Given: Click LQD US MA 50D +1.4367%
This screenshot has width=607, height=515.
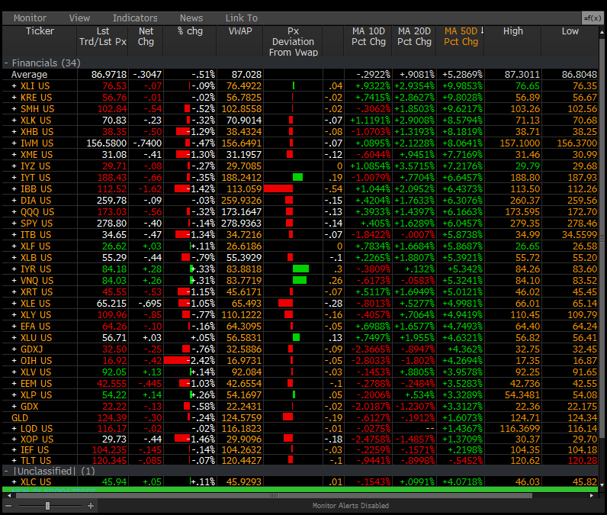Looking at the screenshot, I should 463,429.
